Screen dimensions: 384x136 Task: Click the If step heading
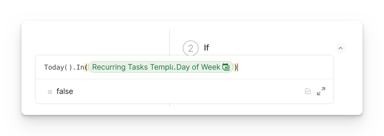pos(206,48)
